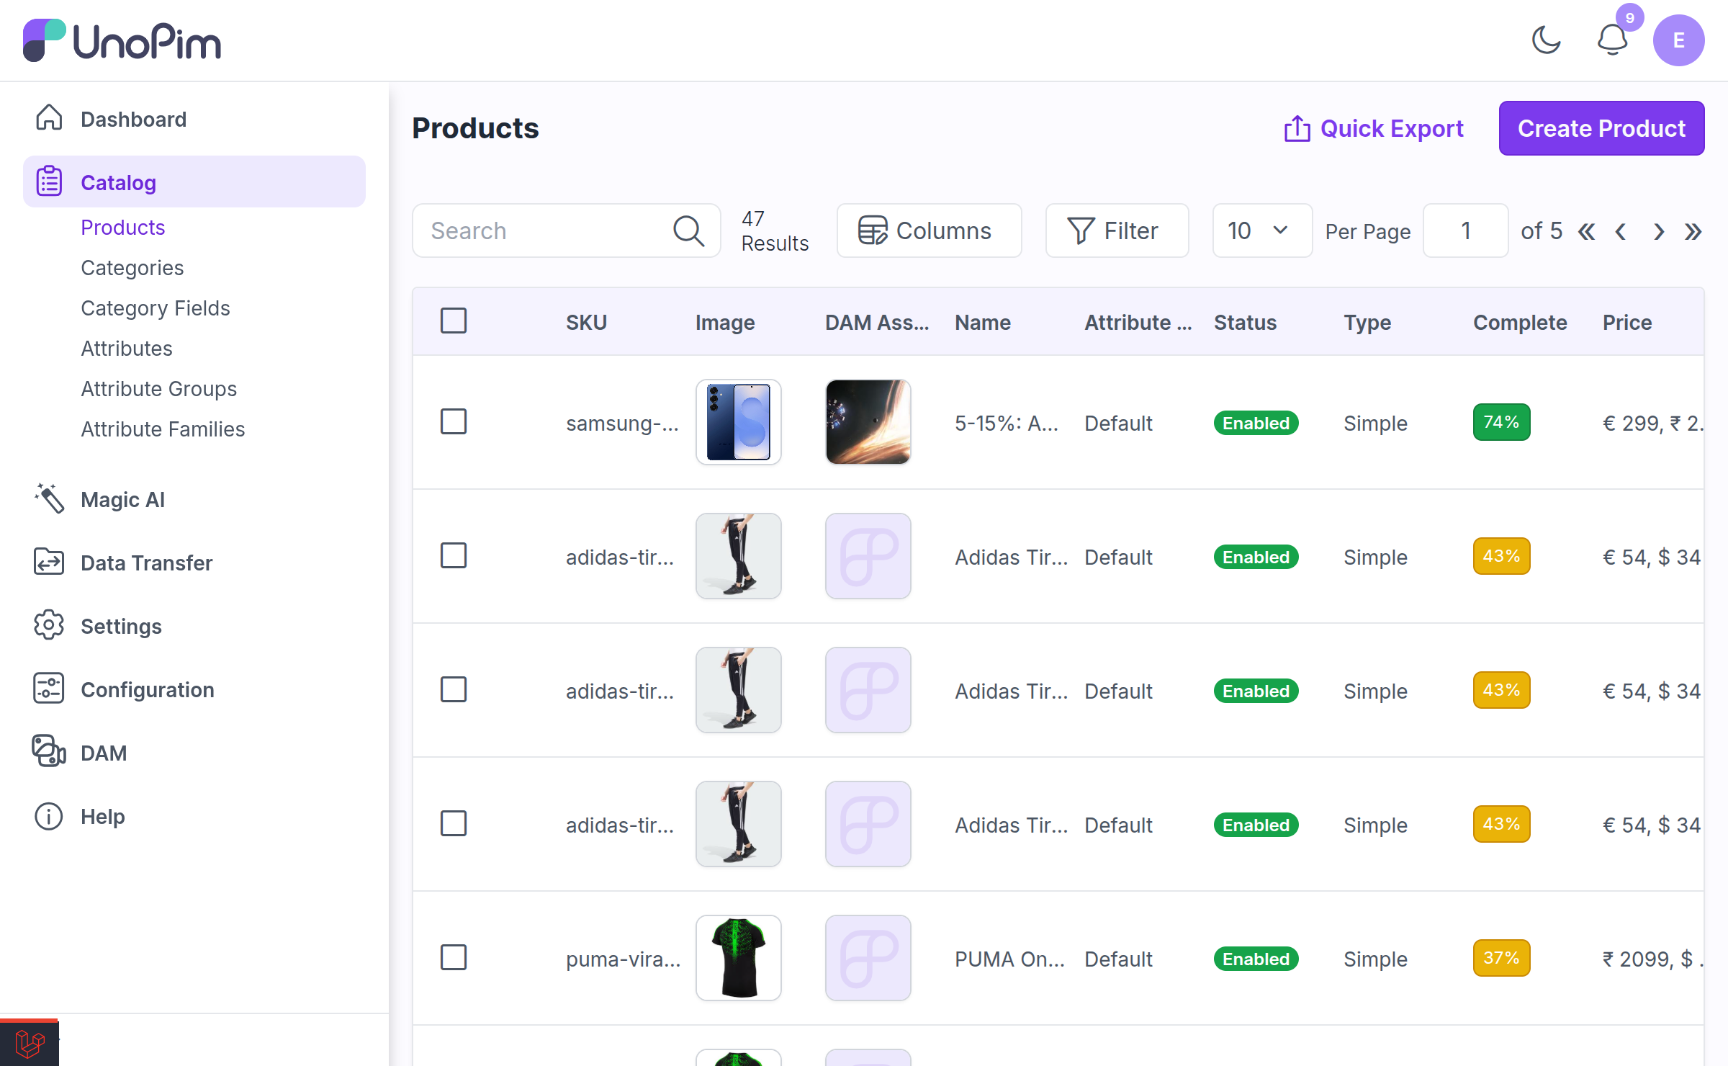Click the Filter funnel icon
This screenshot has width=1728, height=1066.
click(x=1081, y=230)
